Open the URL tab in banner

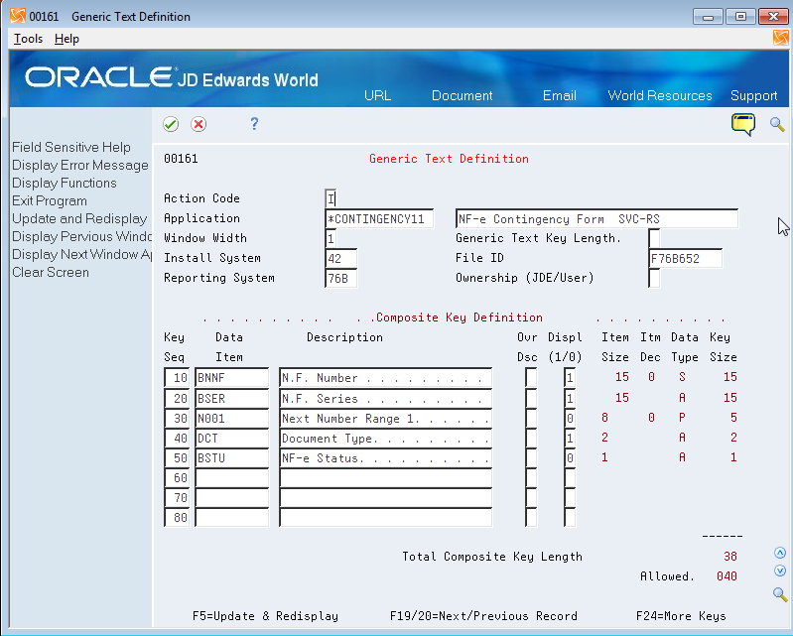[x=377, y=95]
